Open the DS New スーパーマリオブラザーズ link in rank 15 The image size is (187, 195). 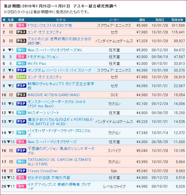click(52, 142)
